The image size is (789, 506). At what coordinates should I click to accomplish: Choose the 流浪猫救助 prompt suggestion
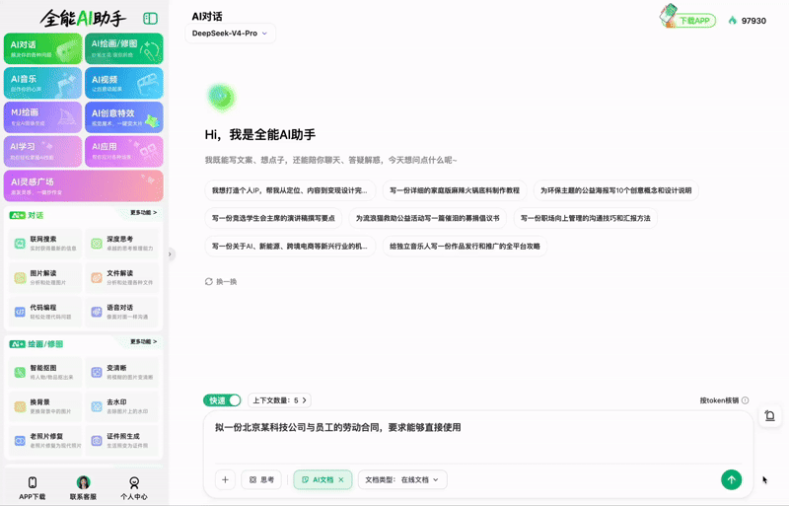pos(428,218)
